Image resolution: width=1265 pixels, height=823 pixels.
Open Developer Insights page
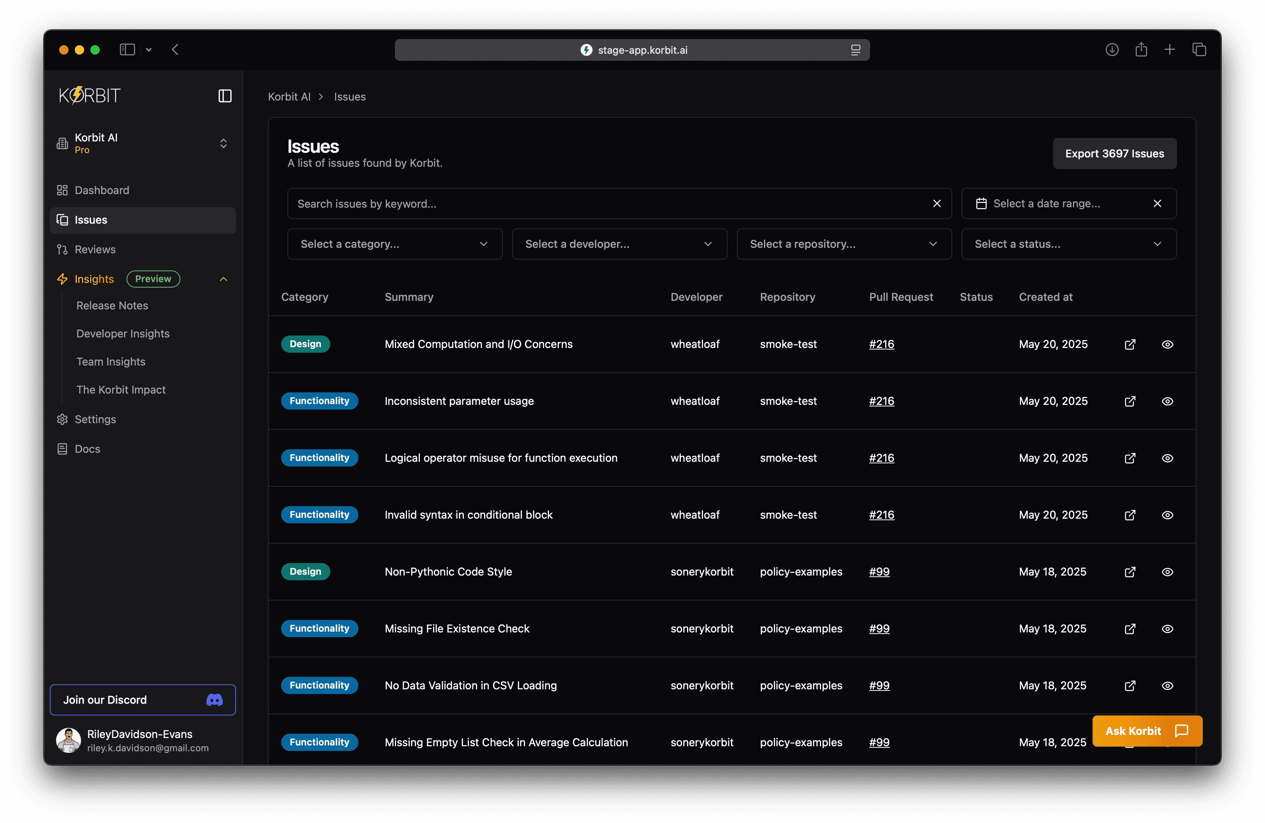[123, 334]
